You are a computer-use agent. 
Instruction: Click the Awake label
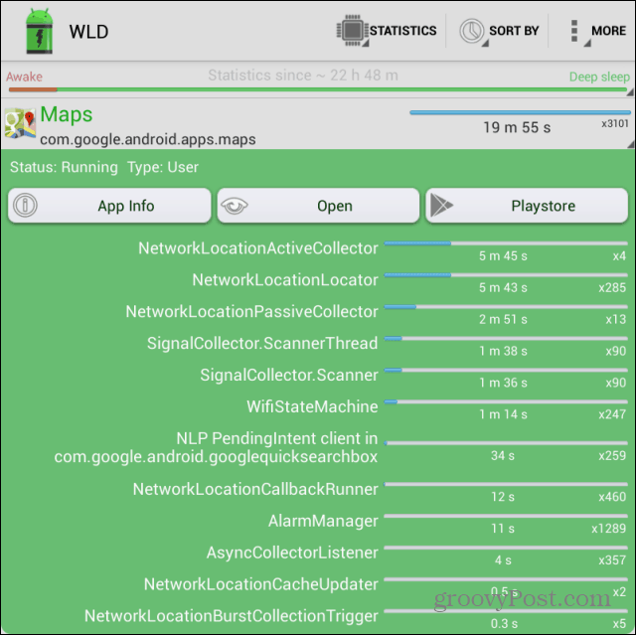pos(24,77)
